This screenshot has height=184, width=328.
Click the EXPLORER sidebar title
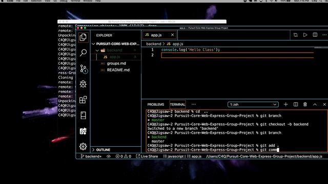pos(104,35)
